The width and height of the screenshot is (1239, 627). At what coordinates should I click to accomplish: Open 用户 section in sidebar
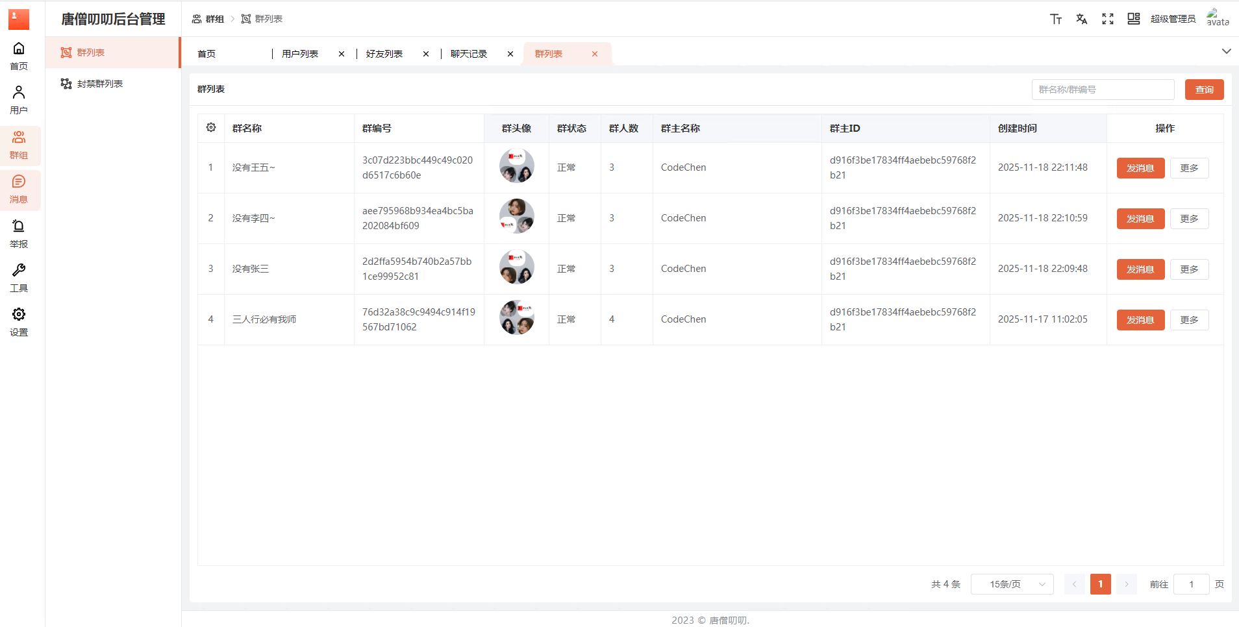(x=19, y=101)
